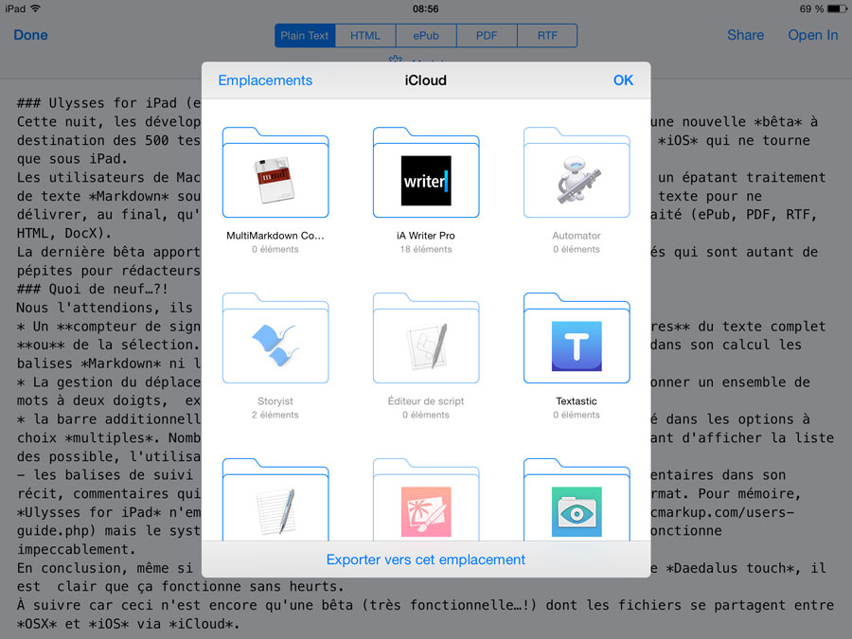Switch export format to PDF
Viewport: 852px width, 639px height.
[487, 36]
